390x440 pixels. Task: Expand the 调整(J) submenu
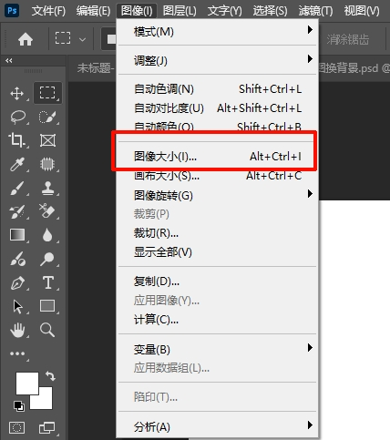[217, 60]
